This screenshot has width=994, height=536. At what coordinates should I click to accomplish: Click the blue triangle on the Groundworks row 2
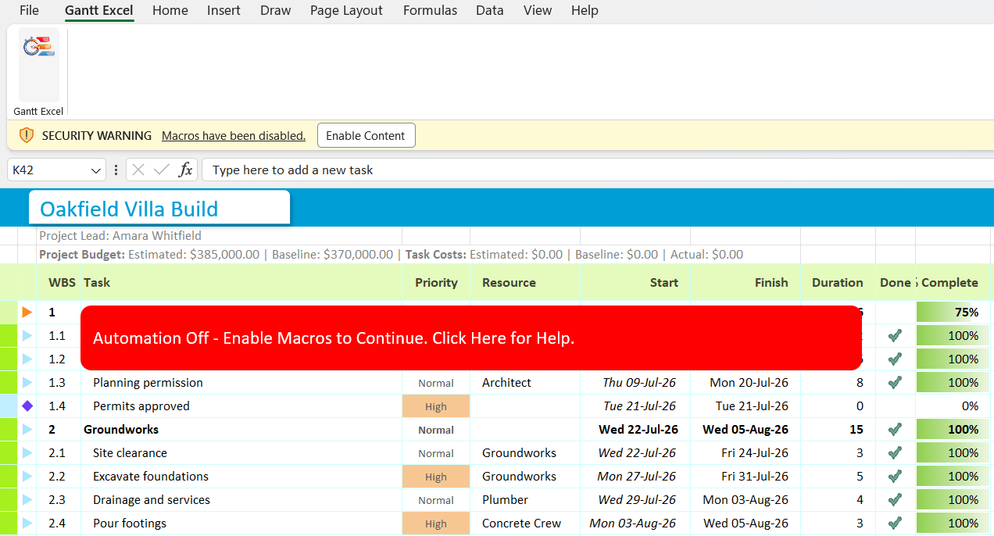click(x=27, y=429)
